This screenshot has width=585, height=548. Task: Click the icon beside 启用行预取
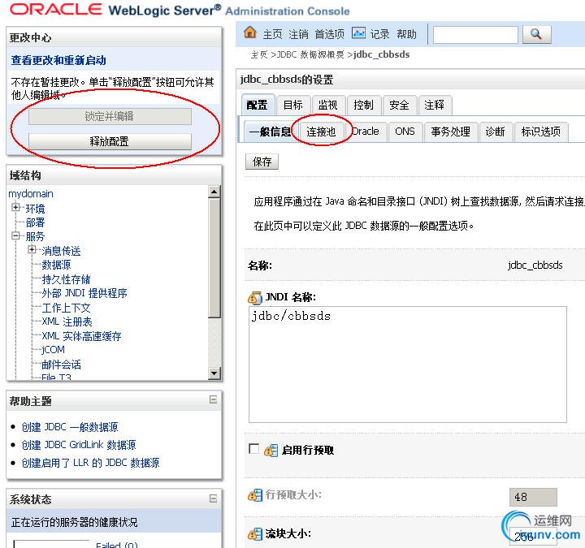(271, 451)
